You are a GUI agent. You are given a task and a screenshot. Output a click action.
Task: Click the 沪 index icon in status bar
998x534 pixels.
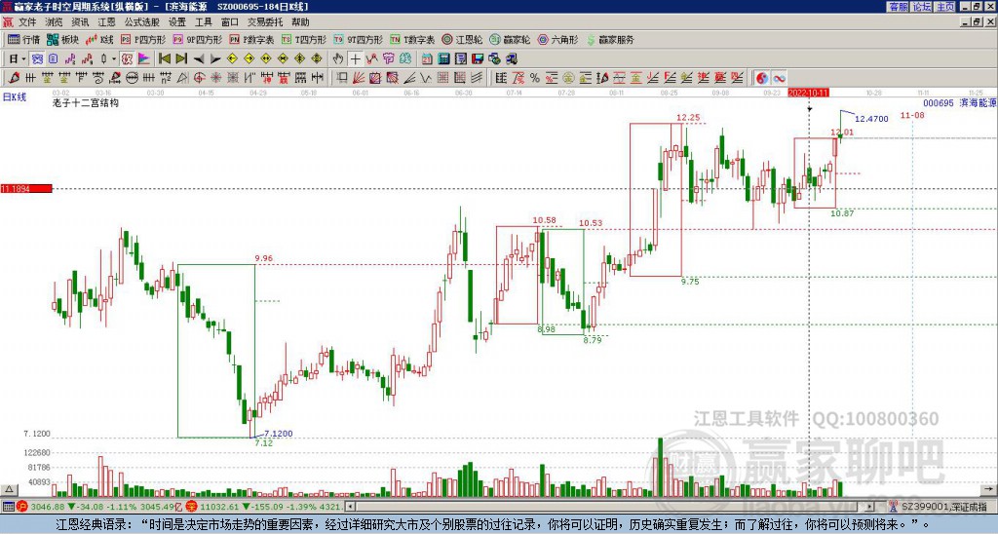(23, 507)
